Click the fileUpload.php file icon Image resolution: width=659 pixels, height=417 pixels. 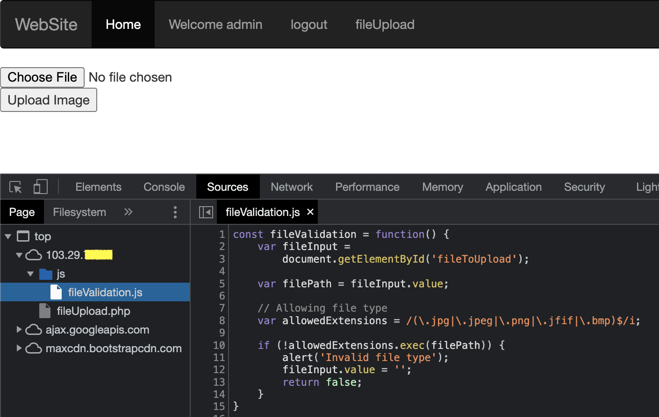pyautogui.click(x=45, y=311)
